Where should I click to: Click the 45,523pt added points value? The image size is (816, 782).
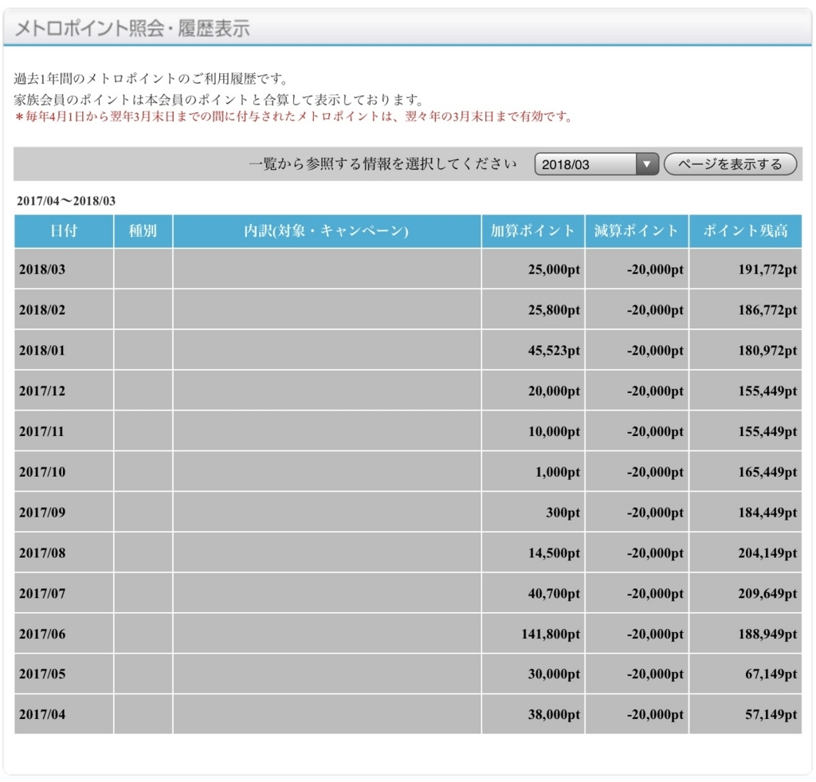[554, 351]
